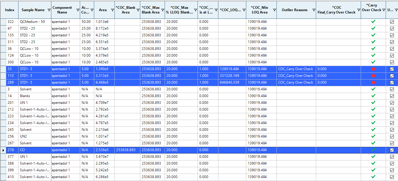Toggle the checkbox for index 289 row
Viewport: 398px width, 181px height.
pyautogui.click(x=392, y=82)
